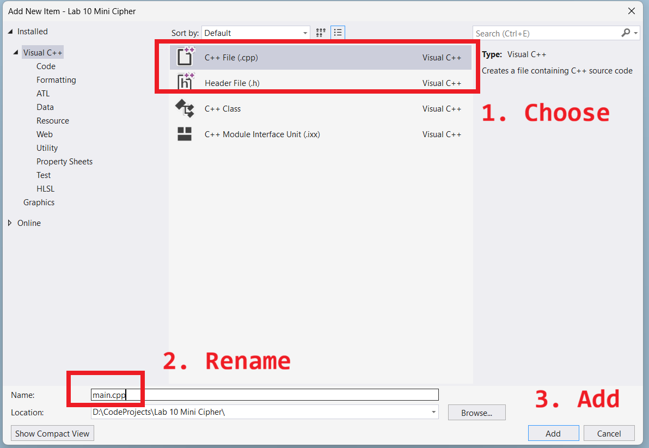Select the Property Sheets category
The image size is (649, 448).
click(64, 162)
